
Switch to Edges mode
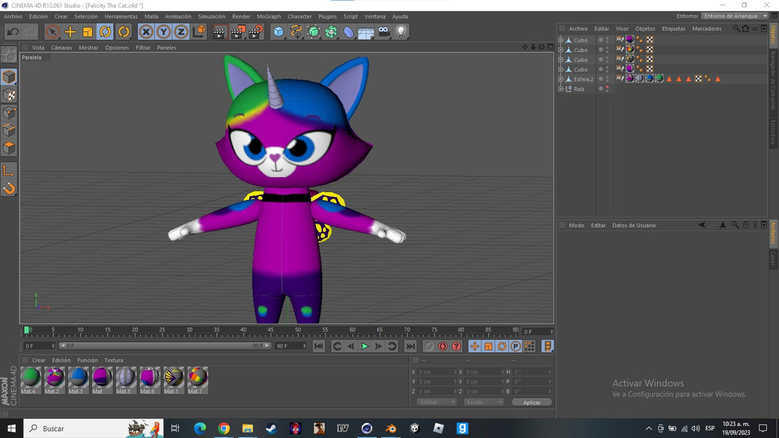9,130
